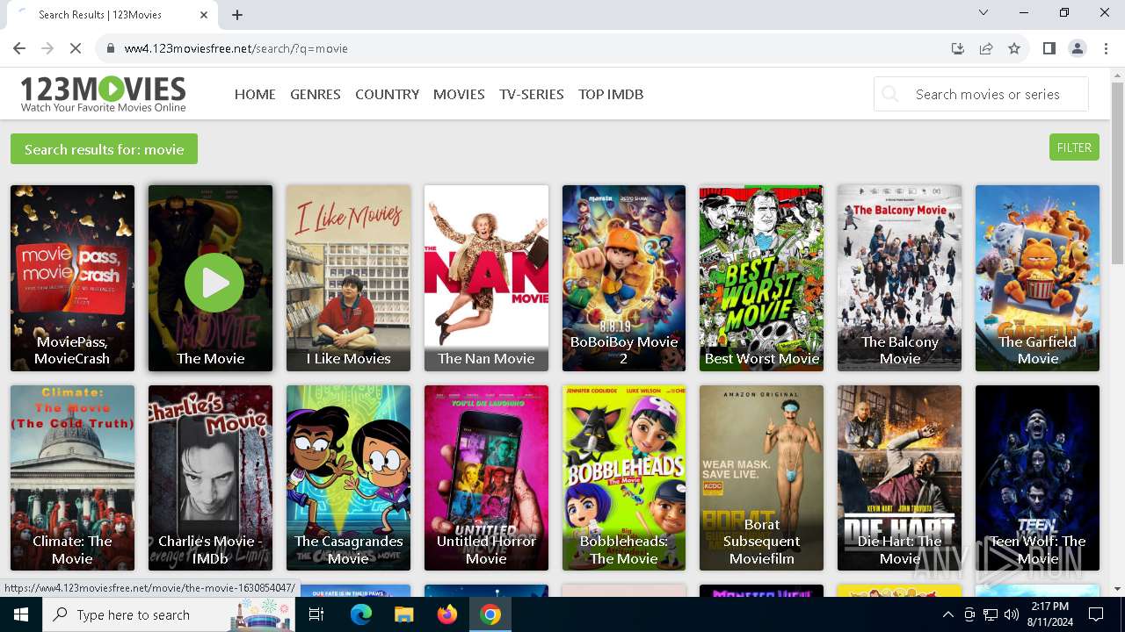Open the GENRES menu

pos(316,94)
